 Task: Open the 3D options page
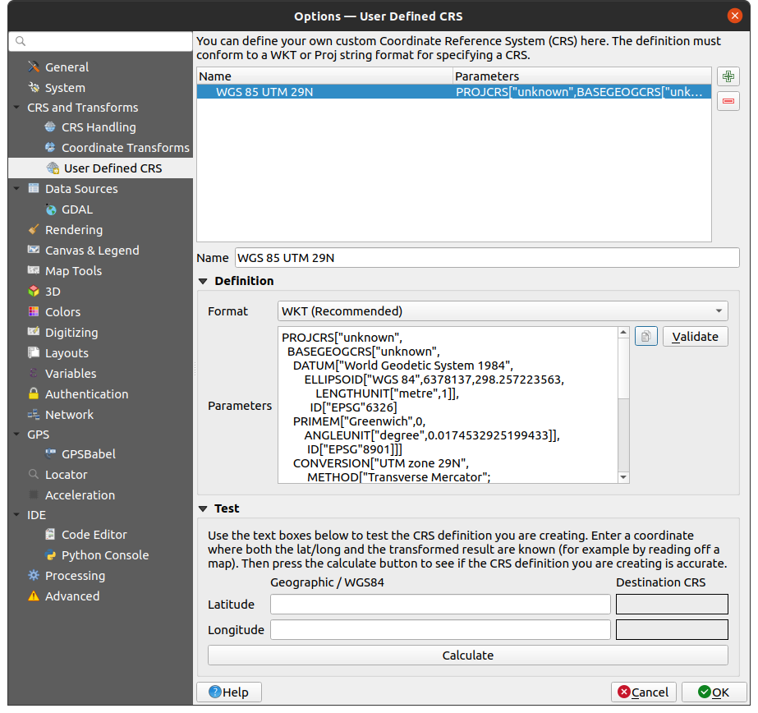click(51, 291)
